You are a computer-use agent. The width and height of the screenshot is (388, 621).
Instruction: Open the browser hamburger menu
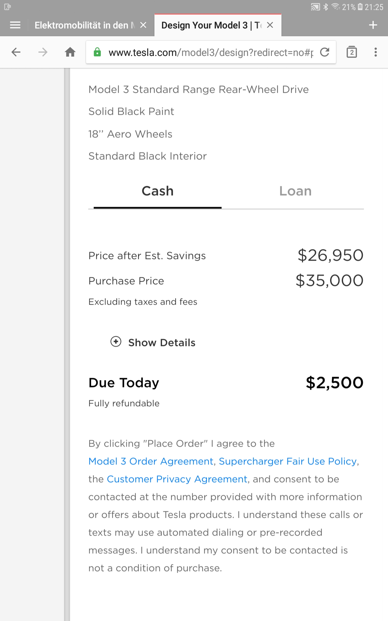tap(15, 25)
